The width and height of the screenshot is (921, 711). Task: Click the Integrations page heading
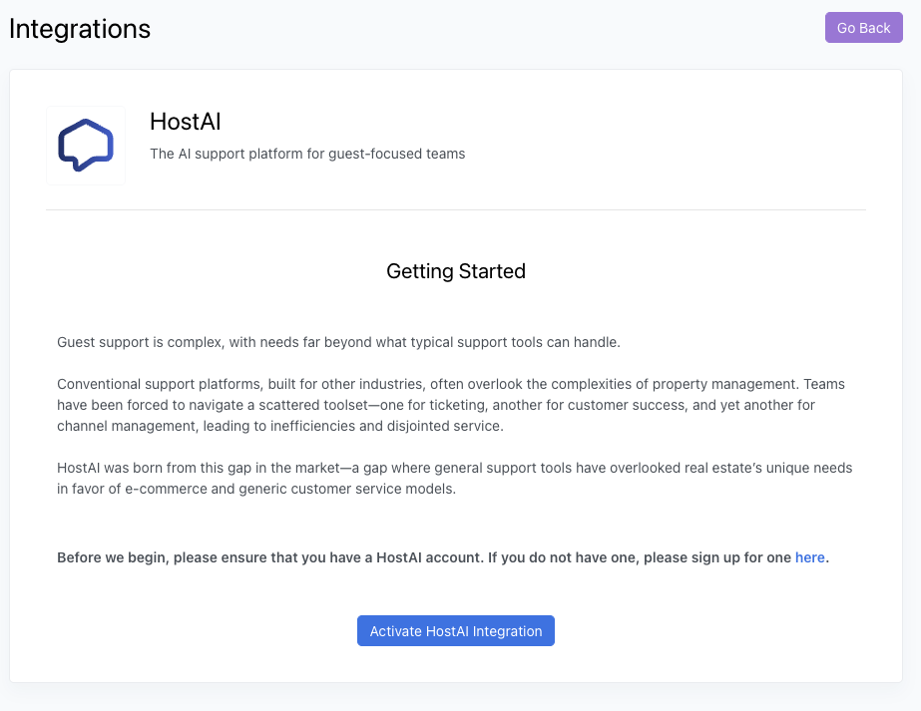(x=80, y=29)
